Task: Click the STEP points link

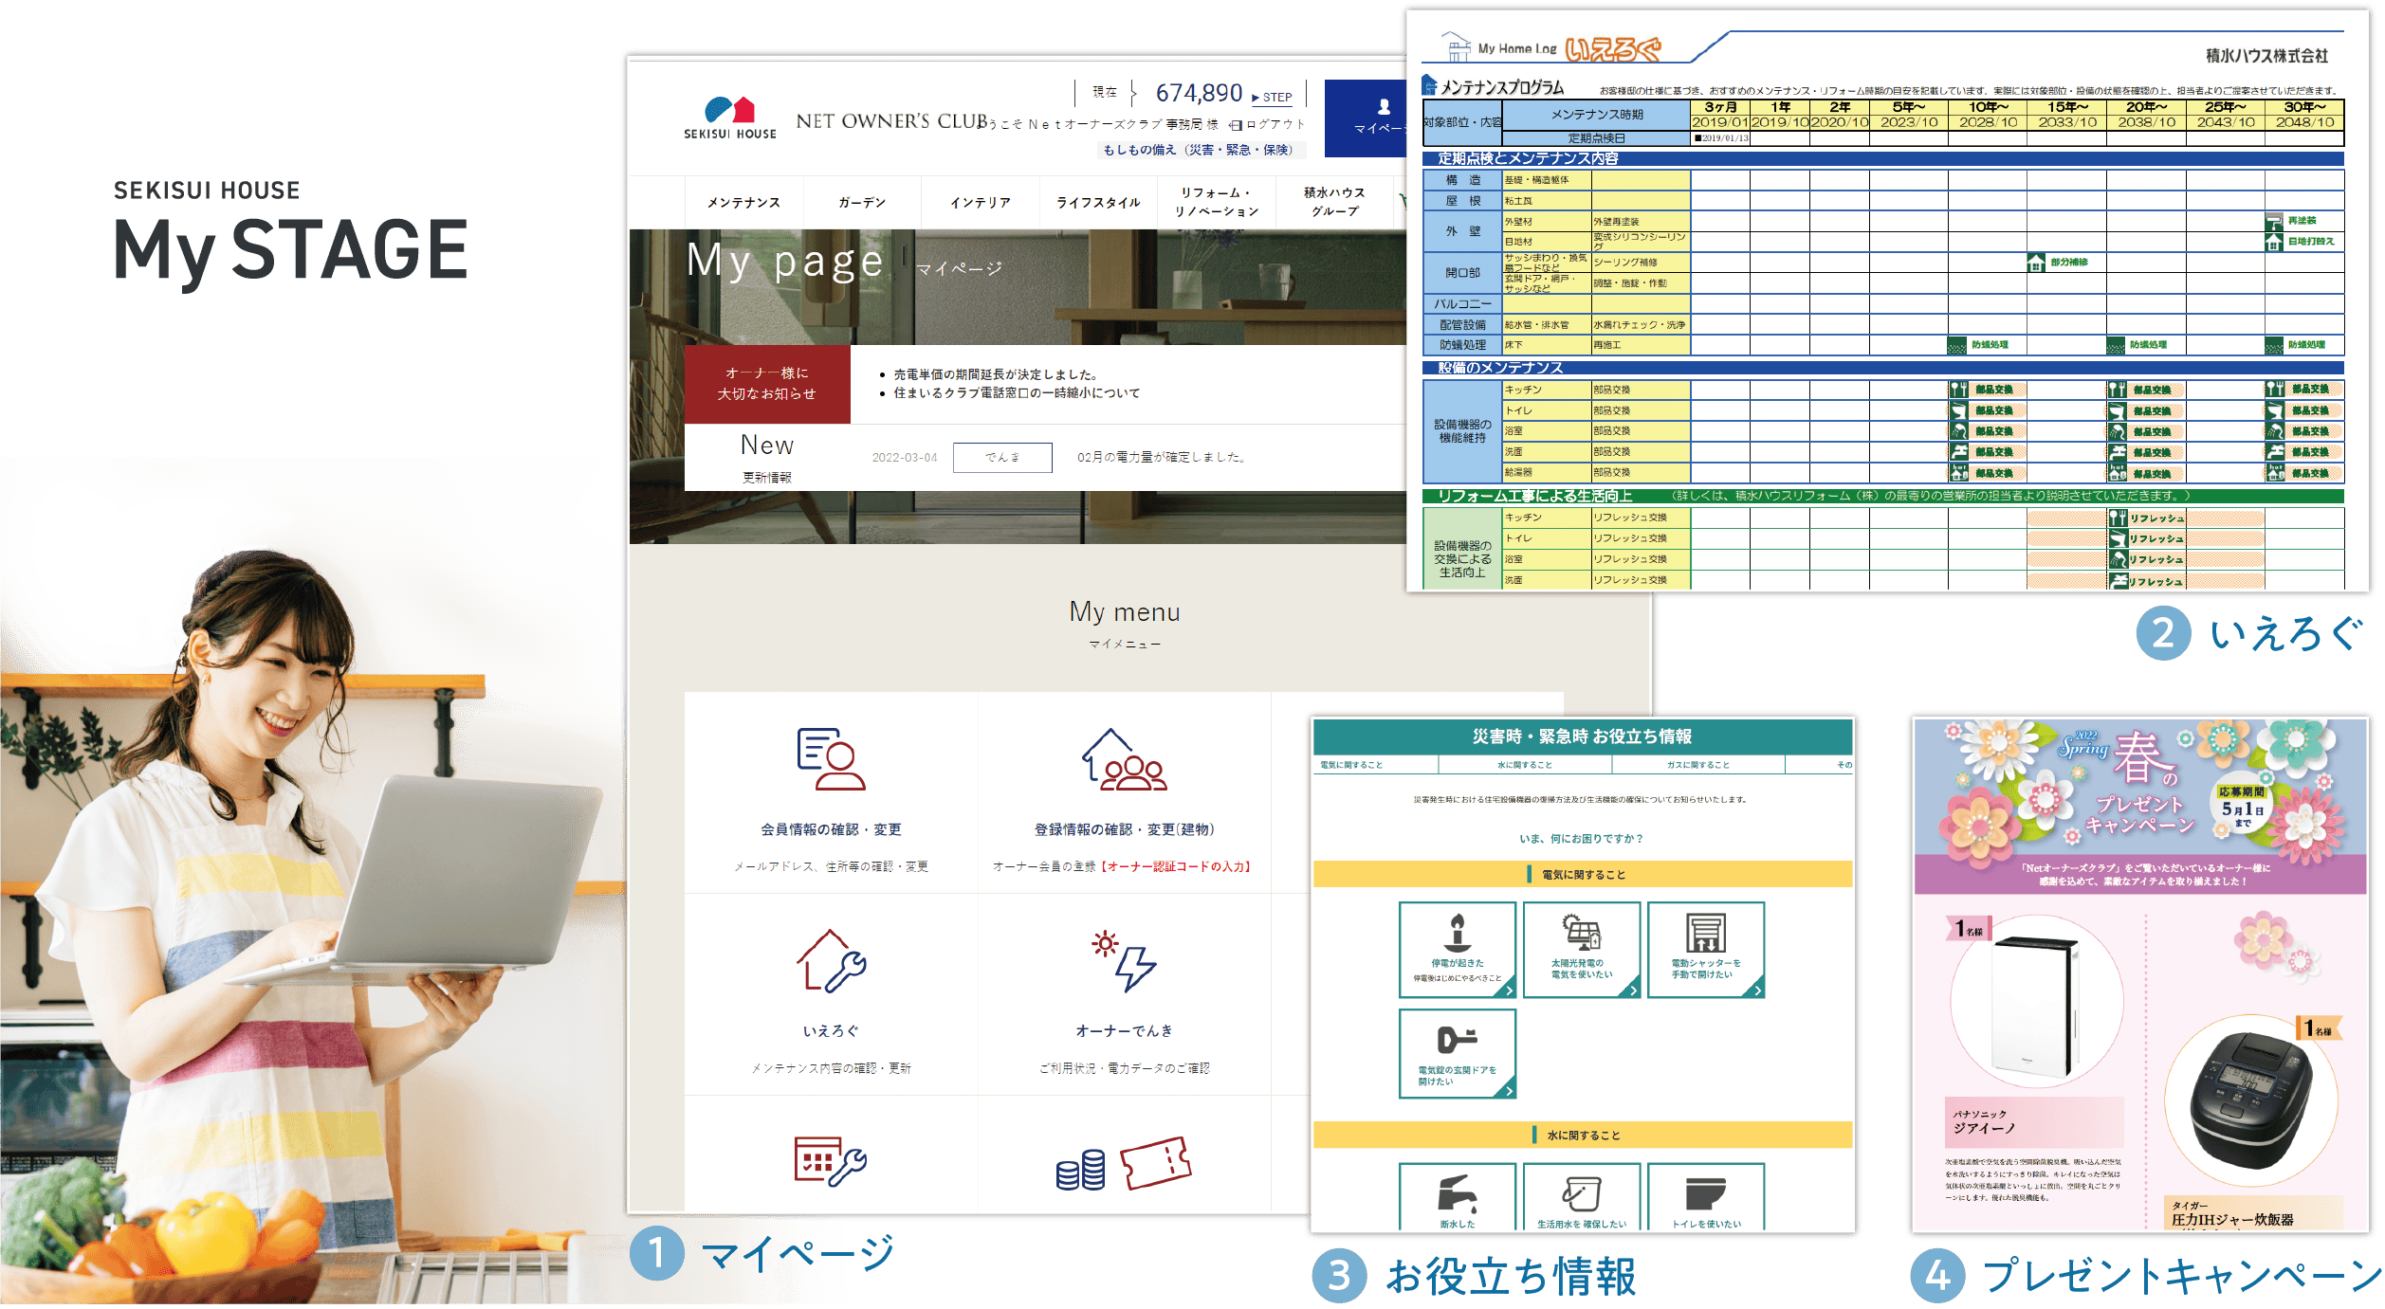Action: click(x=1272, y=98)
